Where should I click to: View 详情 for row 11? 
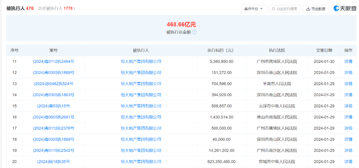pyautogui.click(x=348, y=61)
